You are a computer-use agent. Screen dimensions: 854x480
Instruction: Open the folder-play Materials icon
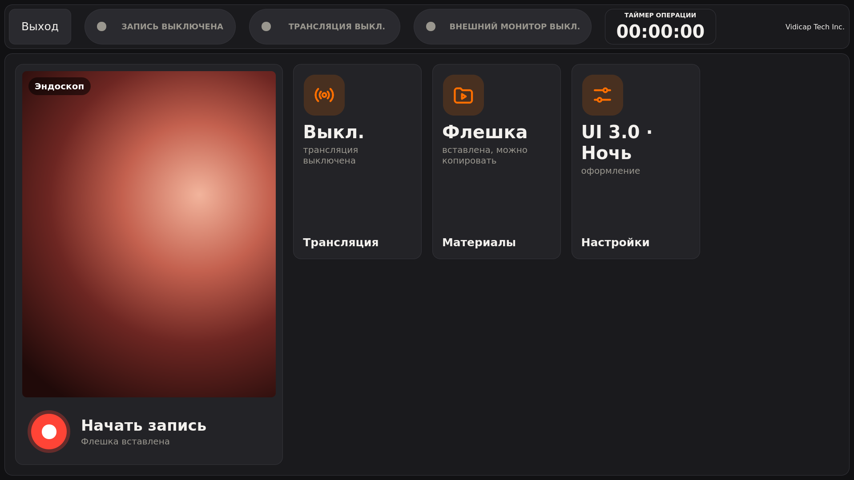point(463,95)
